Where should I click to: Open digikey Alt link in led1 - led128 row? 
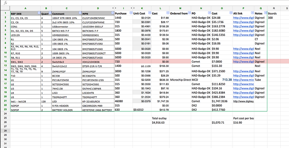click(x=243, y=101)
